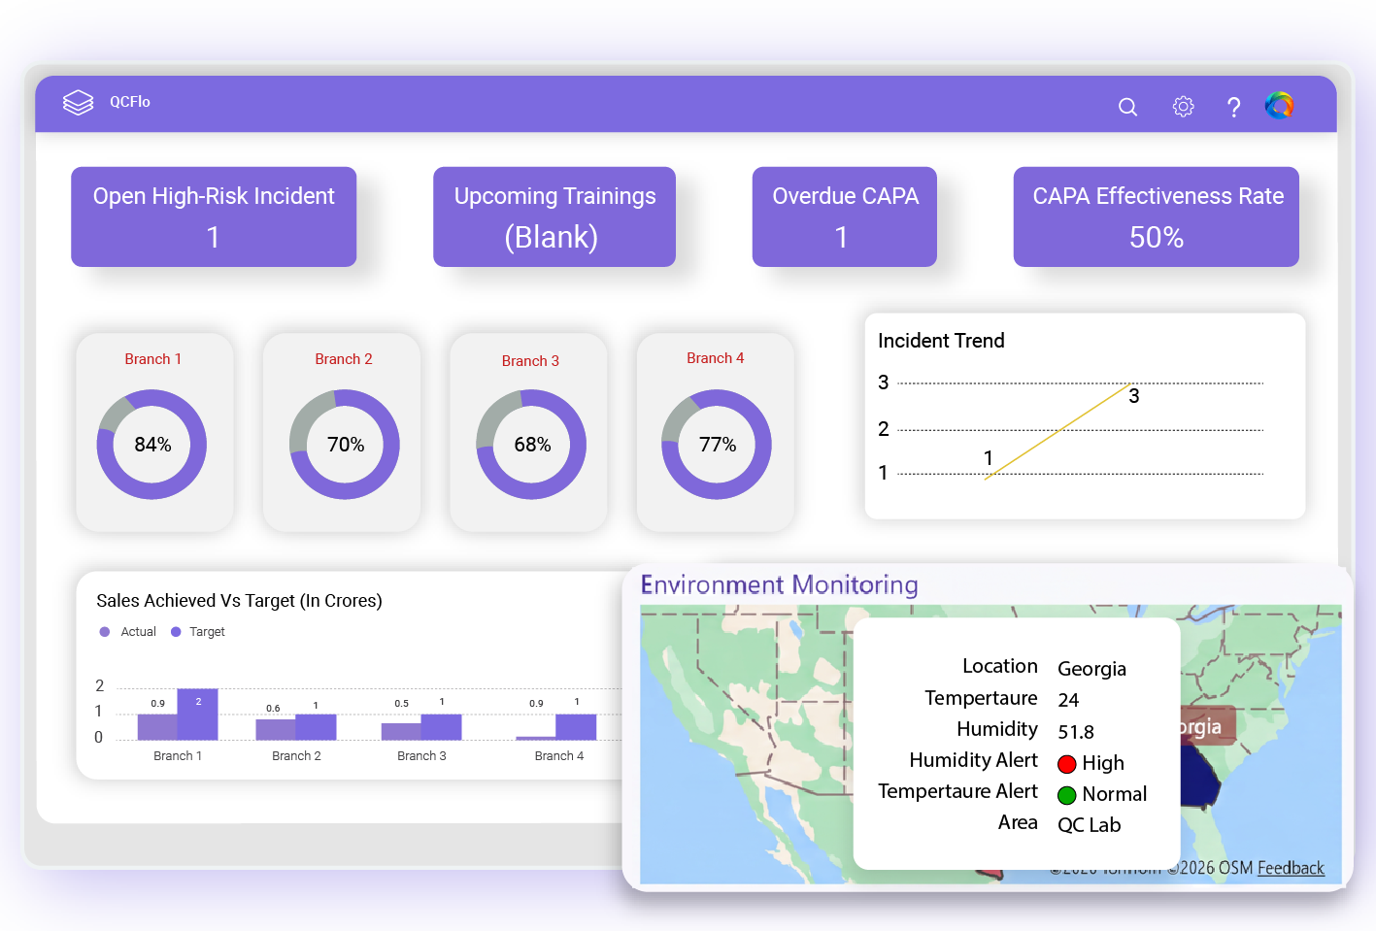
Task: Click the Humidity value 51.8
Action: click(1076, 732)
